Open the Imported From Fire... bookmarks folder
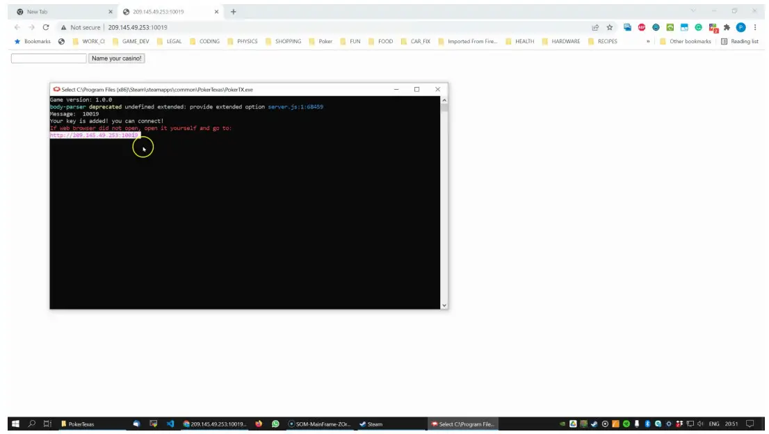 467,41
